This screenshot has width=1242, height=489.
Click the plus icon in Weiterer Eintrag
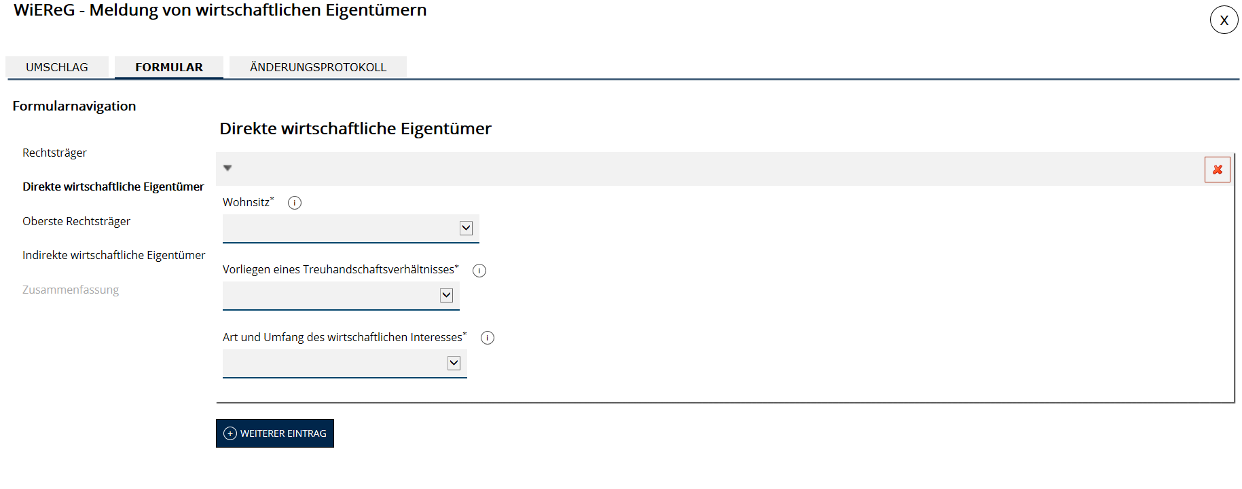coord(230,433)
